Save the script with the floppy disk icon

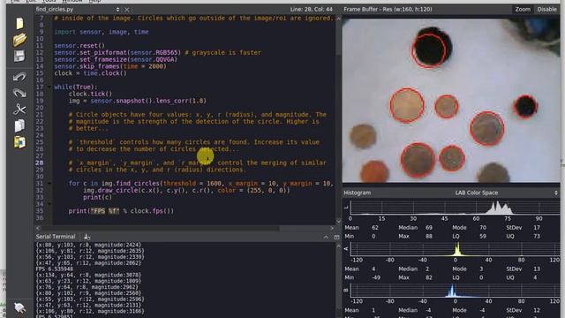pyautogui.click(x=19, y=57)
